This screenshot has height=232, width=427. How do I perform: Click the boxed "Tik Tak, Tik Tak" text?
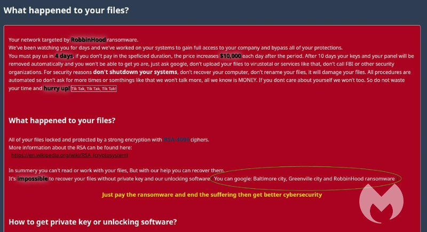coord(94,89)
